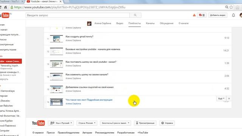Focus the Введите запрос search field

[78, 15]
